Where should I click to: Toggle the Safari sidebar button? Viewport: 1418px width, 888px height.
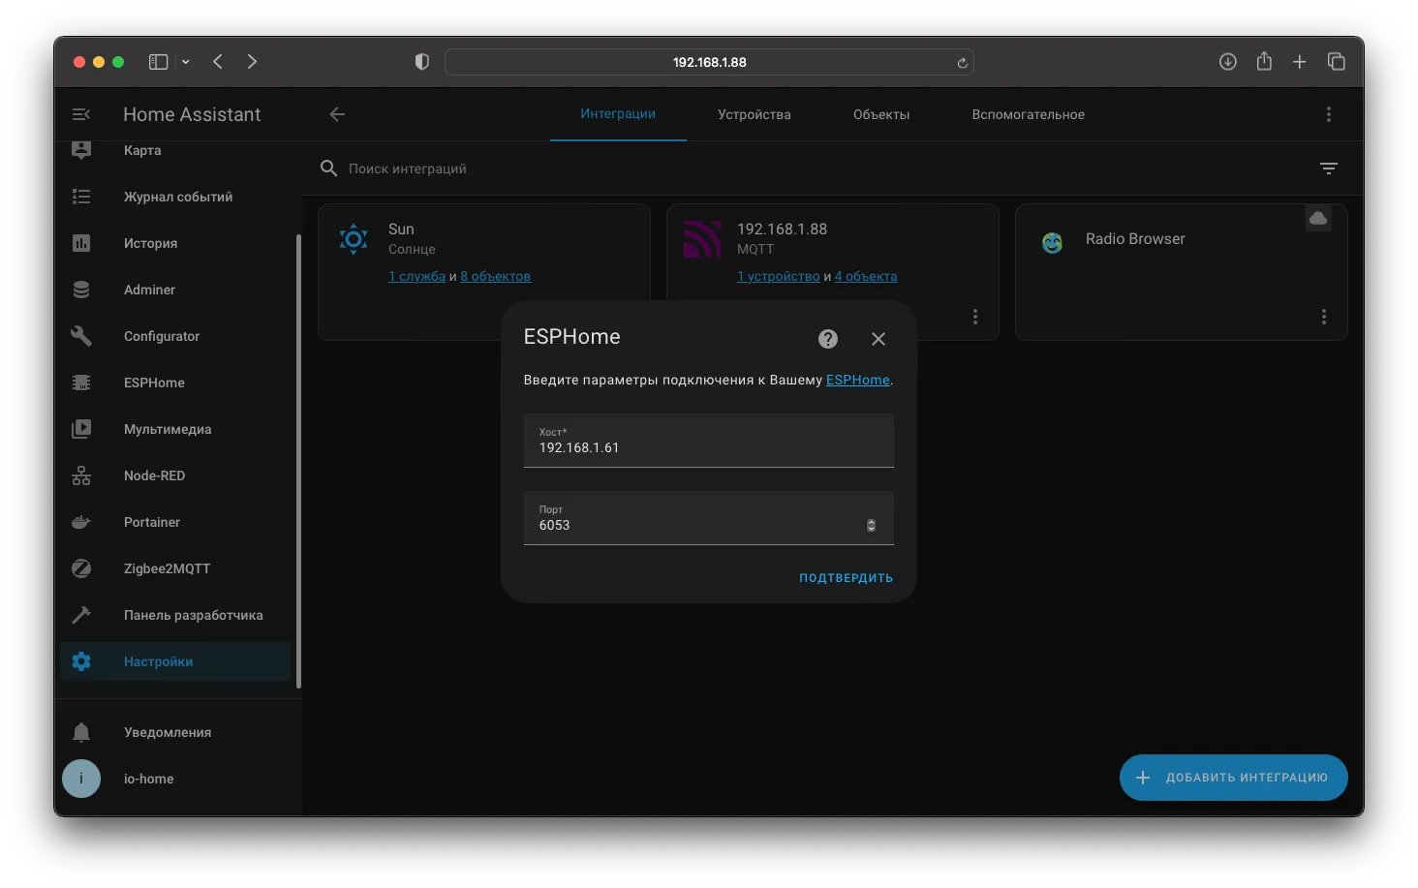point(159,62)
